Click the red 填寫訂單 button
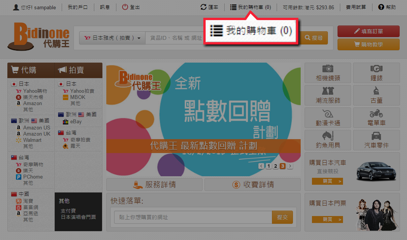This screenshot has width=407, height=240. (368, 31)
